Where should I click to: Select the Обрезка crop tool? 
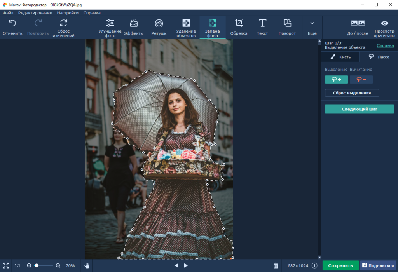(239, 23)
